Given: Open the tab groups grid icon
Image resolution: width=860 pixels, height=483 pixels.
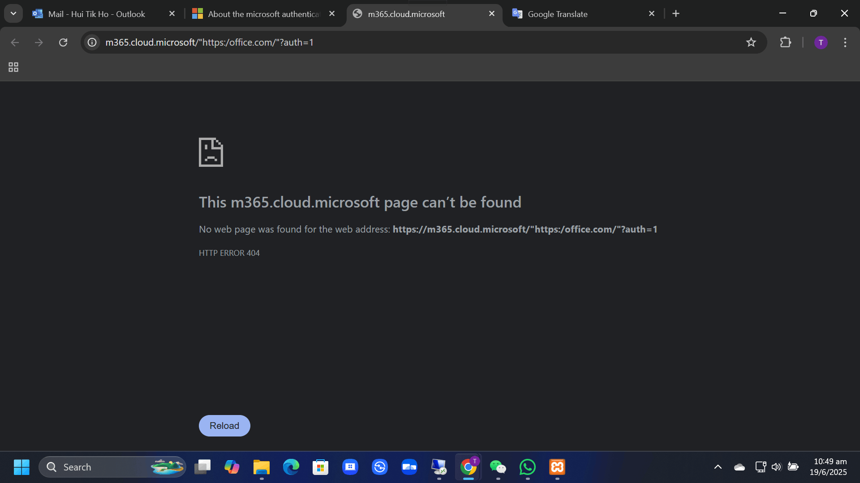Looking at the screenshot, I should (13, 67).
